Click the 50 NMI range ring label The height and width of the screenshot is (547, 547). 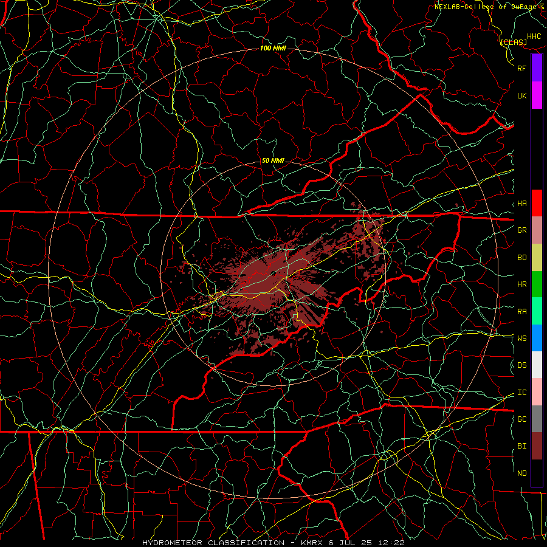click(273, 160)
